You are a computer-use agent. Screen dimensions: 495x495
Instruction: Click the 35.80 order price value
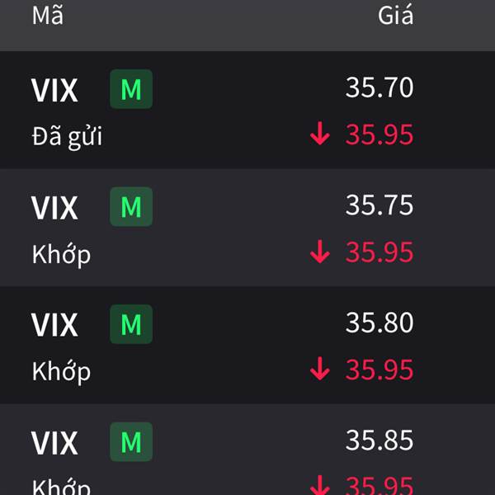click(379, 323)
